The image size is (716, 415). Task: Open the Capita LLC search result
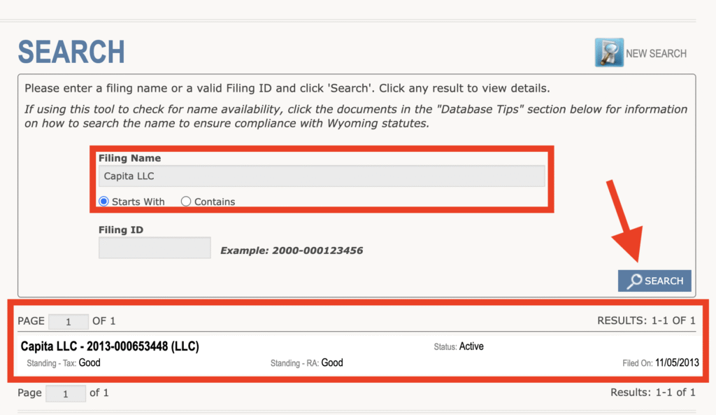(x=110, y=346)
